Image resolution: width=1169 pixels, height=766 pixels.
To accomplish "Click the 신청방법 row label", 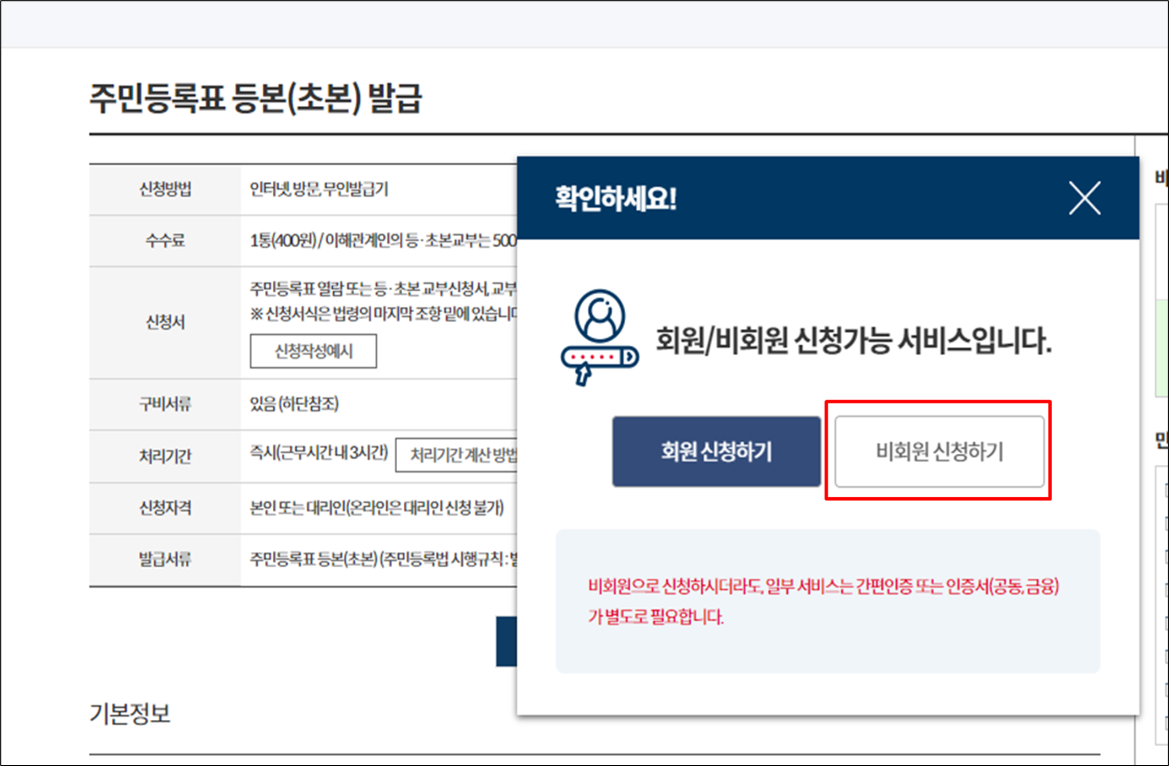I will pyautogui.click(x=165, y=189).
